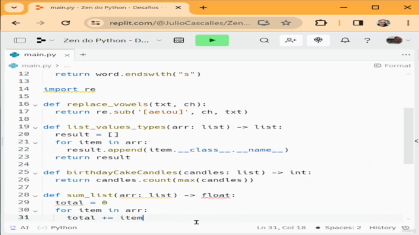Collapse the list_values_types function at line 19
The width and height of the screenshot is (419, 235).
[35, 128]
